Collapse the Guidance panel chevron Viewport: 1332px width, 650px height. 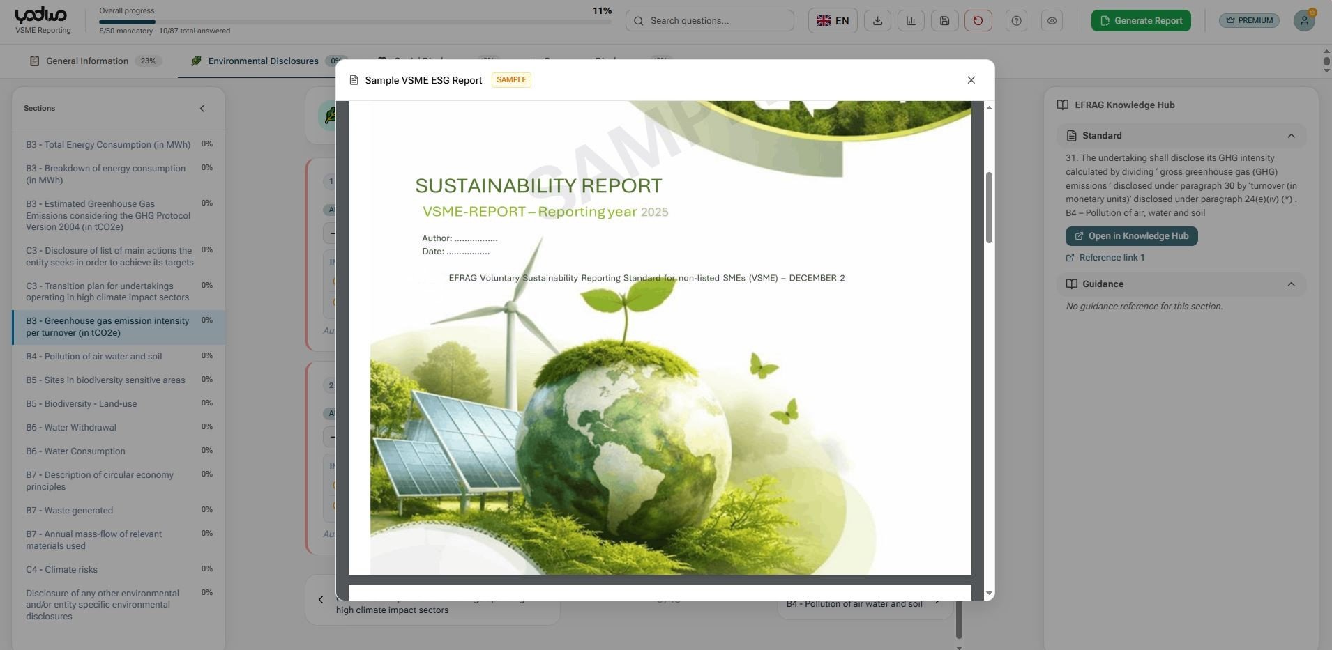click(1291, 284)
